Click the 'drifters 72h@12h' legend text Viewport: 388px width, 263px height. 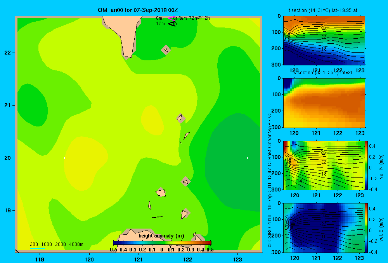[x=192, y=18]
